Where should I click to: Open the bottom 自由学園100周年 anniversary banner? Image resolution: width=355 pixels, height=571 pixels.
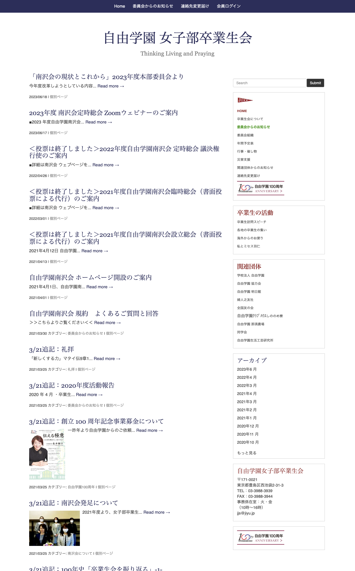click(261, 538)
